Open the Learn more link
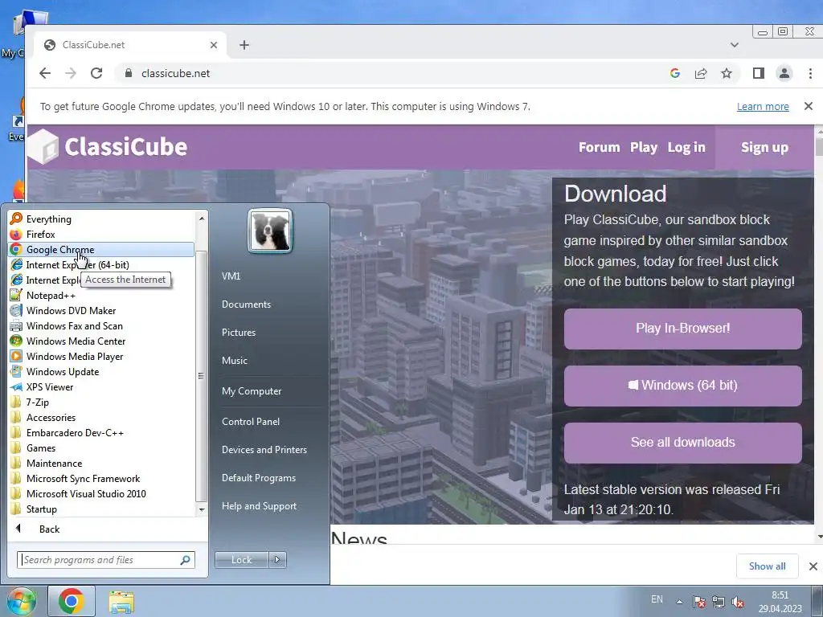Image resolution: width=823 pixels, height=617 pixels. click(763, 107)
